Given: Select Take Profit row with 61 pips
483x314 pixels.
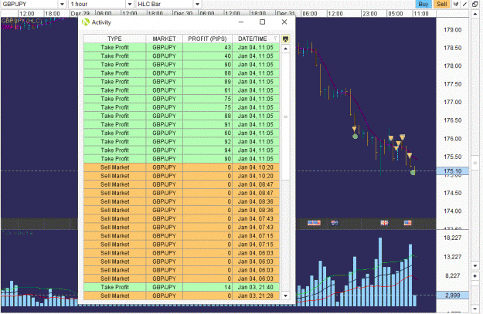Looking at the screenshot, I should point(182,90).
